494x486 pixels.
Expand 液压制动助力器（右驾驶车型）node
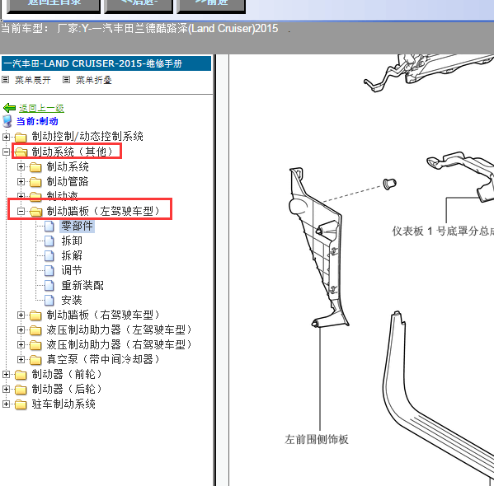coord(21,344)
